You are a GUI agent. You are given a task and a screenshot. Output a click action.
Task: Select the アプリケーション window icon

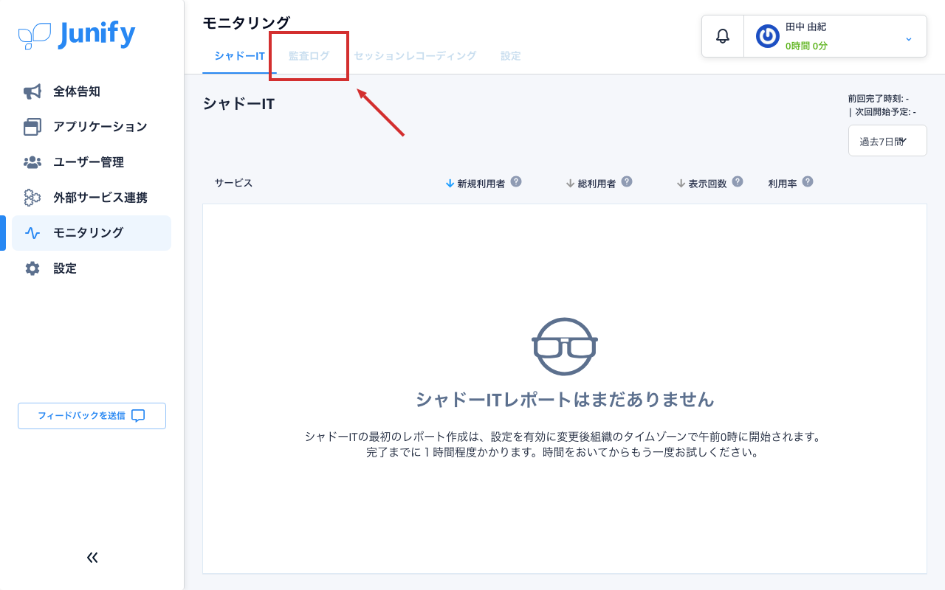point(32,127)
